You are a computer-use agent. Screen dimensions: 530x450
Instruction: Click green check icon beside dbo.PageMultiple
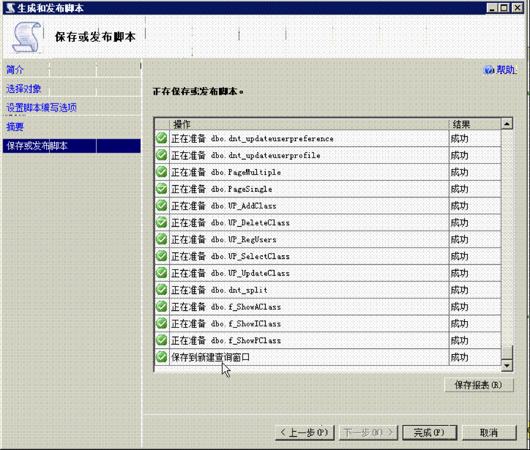162,172
